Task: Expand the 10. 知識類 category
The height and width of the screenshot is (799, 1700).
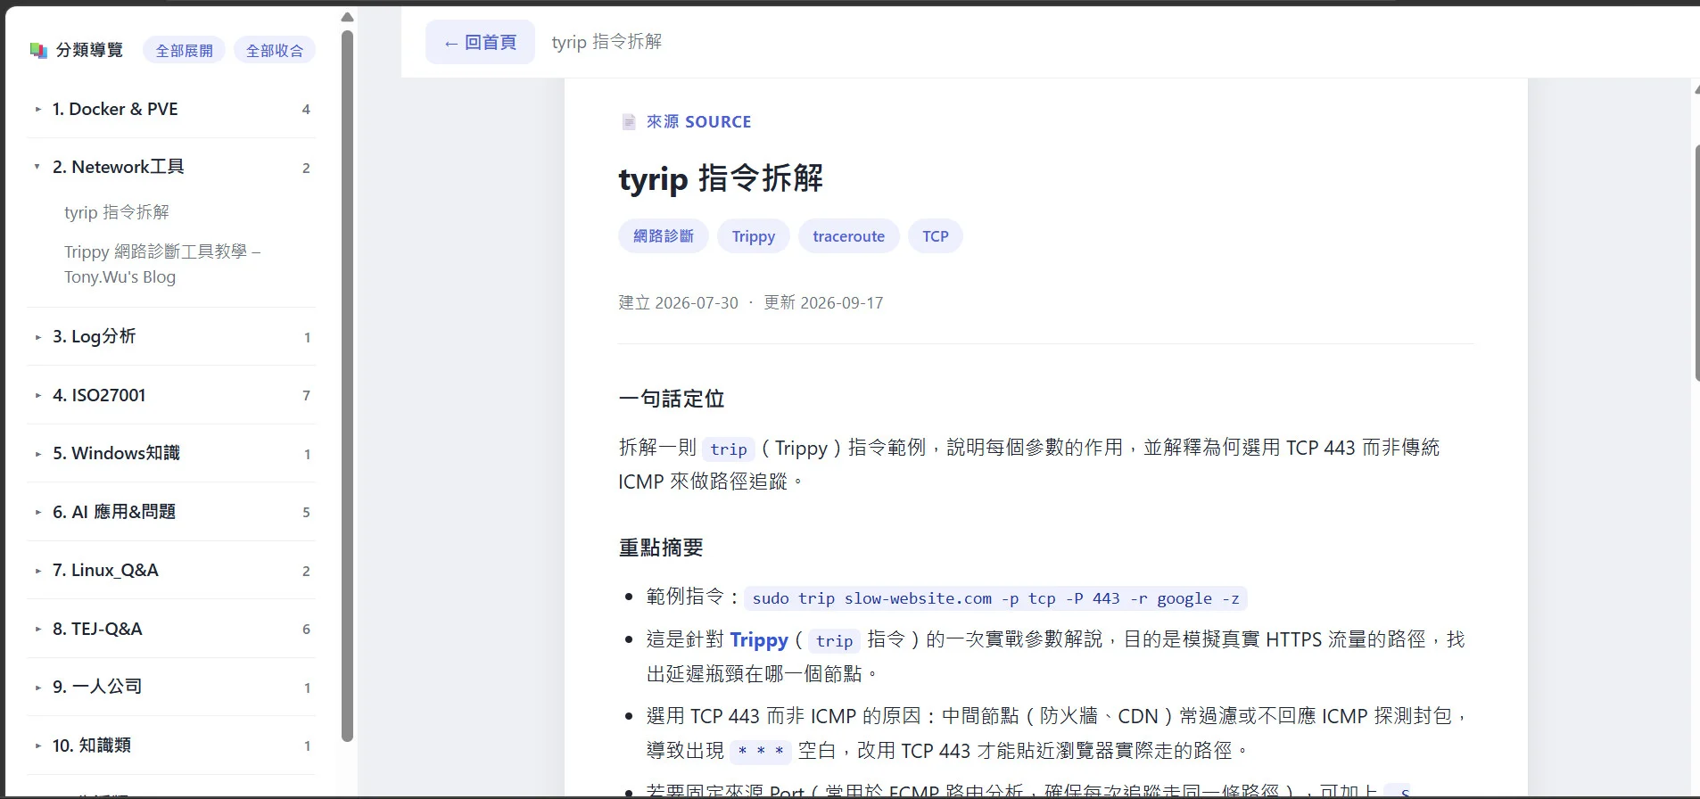Action: tap(171, 745)
